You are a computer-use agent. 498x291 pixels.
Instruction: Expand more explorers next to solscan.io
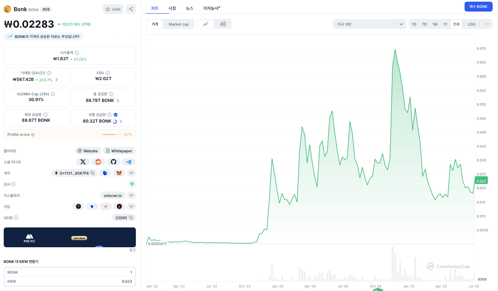pos(131,195)
